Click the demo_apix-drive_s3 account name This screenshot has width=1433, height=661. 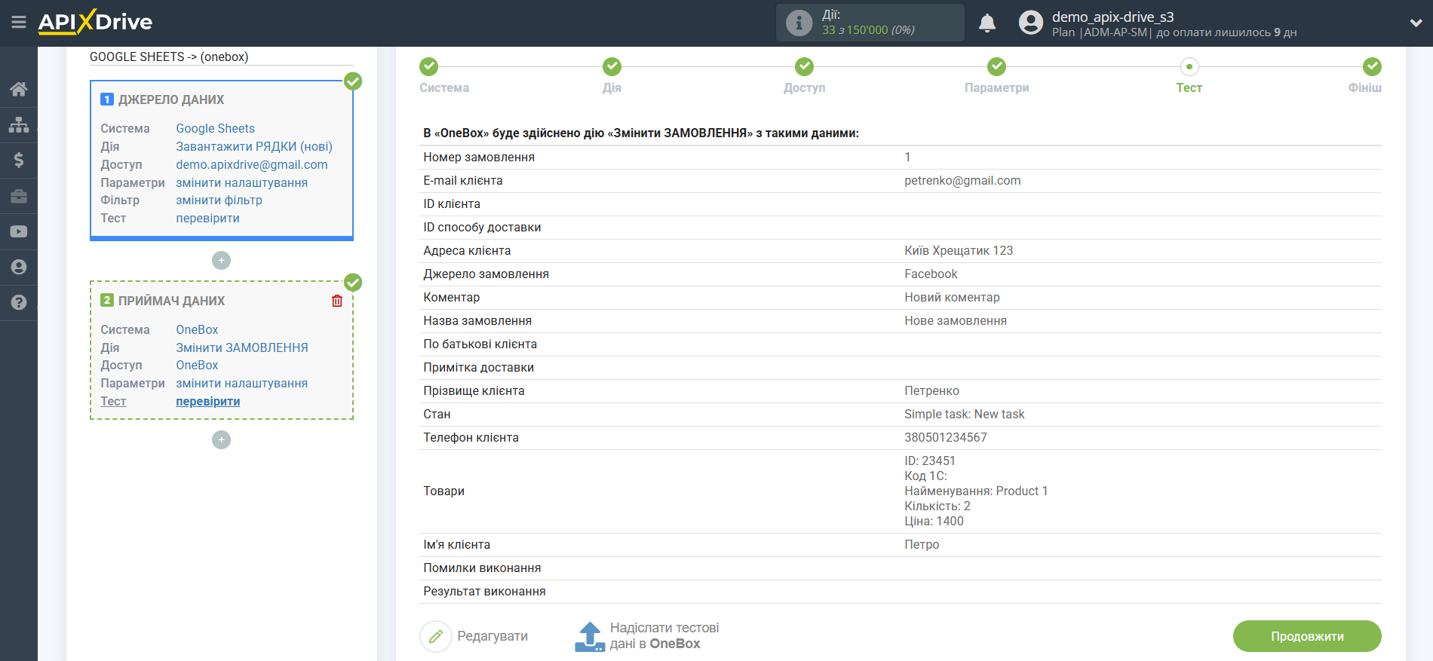click(1112, 17)
